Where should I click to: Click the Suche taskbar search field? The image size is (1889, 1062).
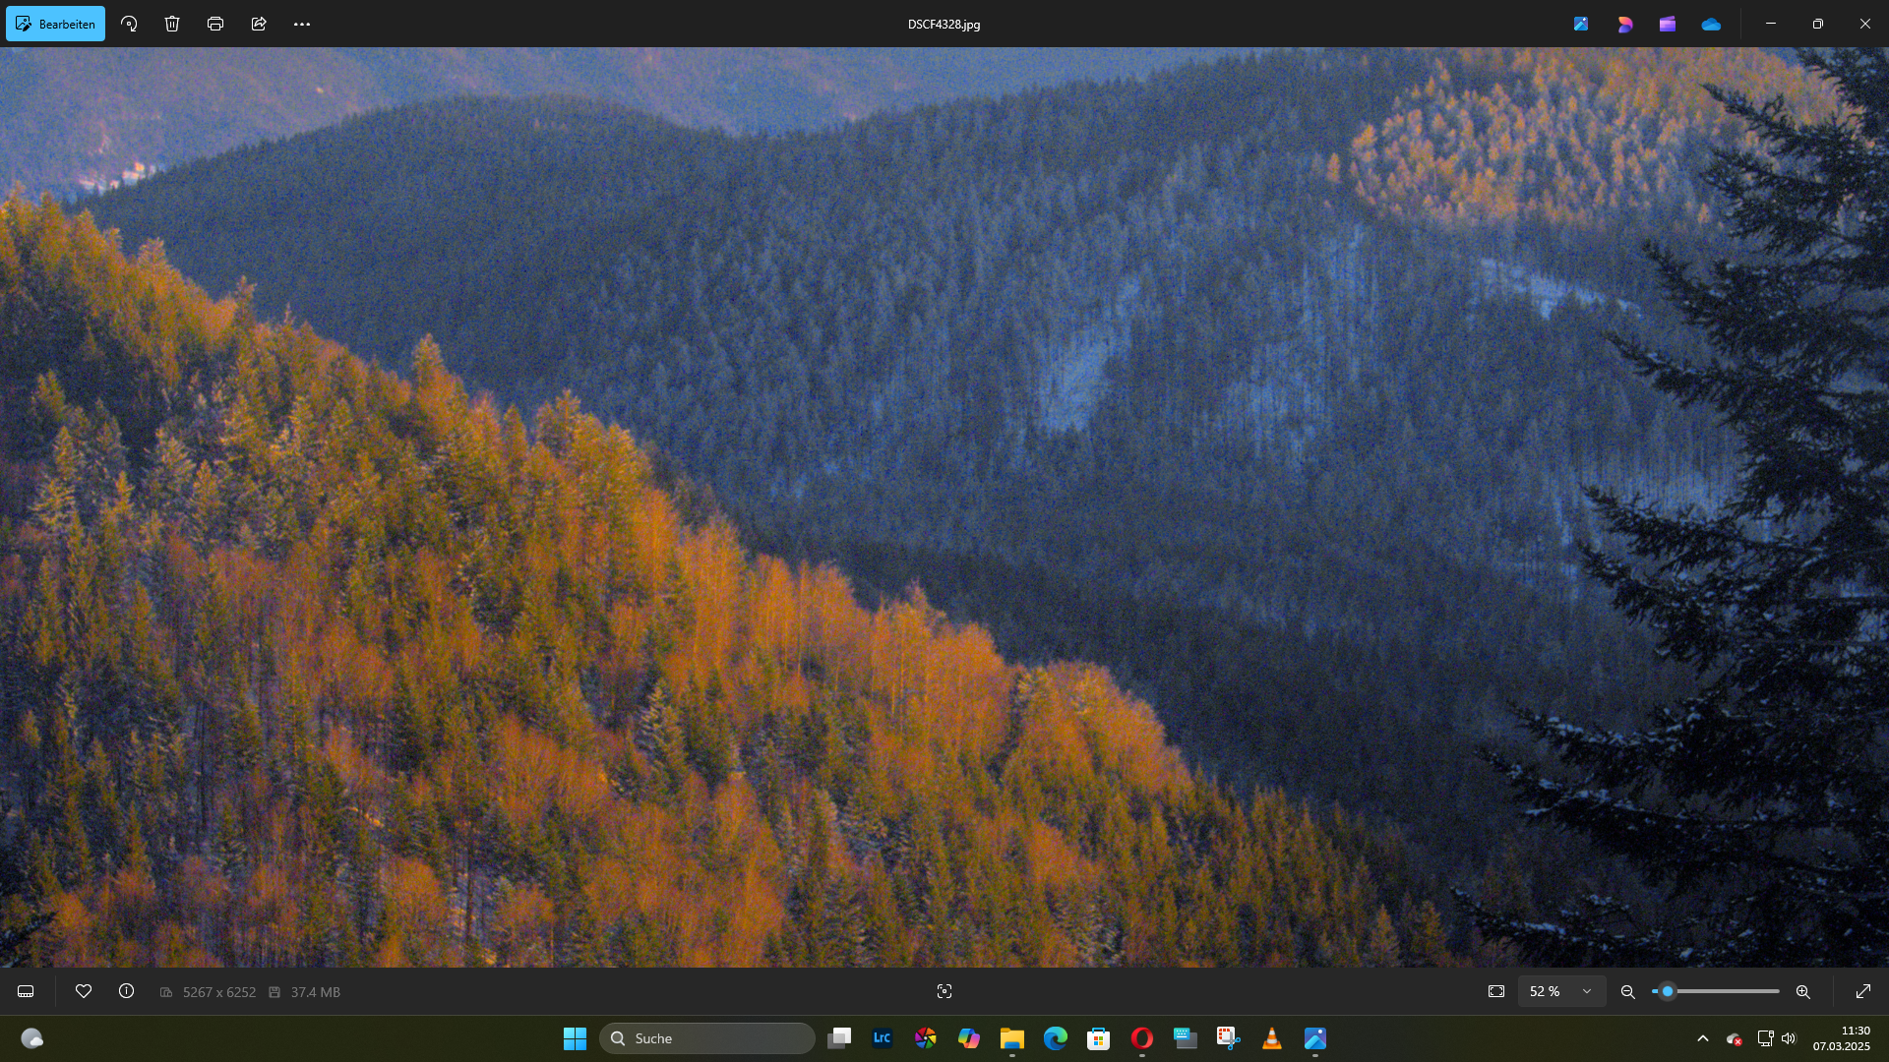(707, 1038)
